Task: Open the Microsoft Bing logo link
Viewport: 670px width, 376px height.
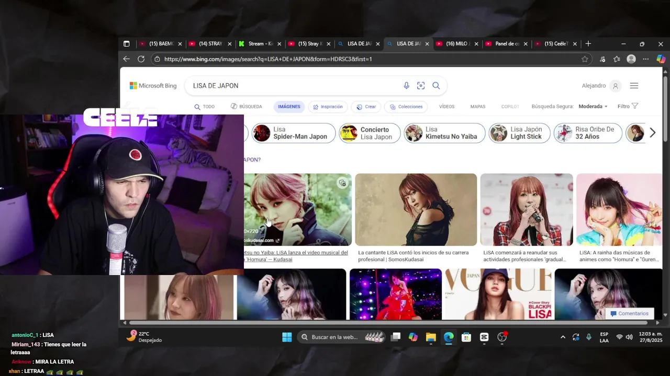Action: [153, 86]
